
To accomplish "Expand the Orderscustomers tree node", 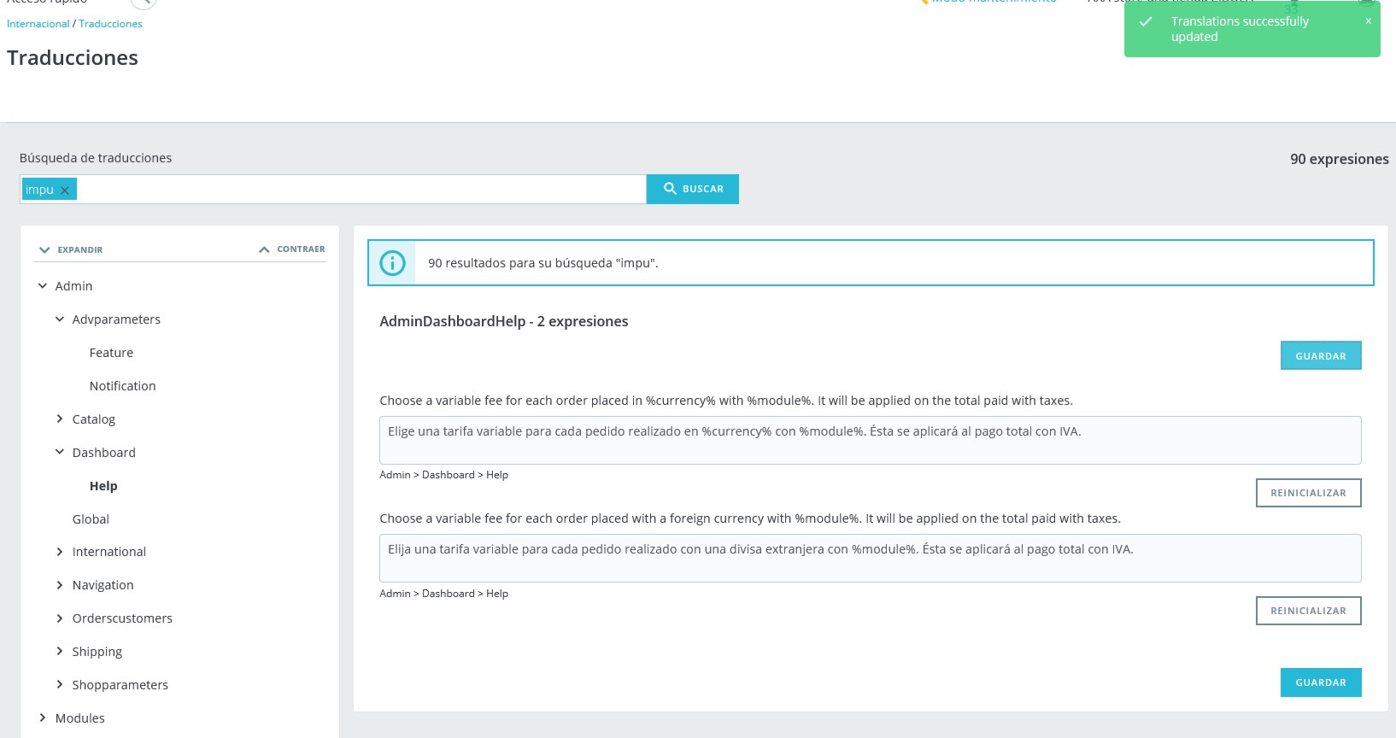I will tap(60, 618).
